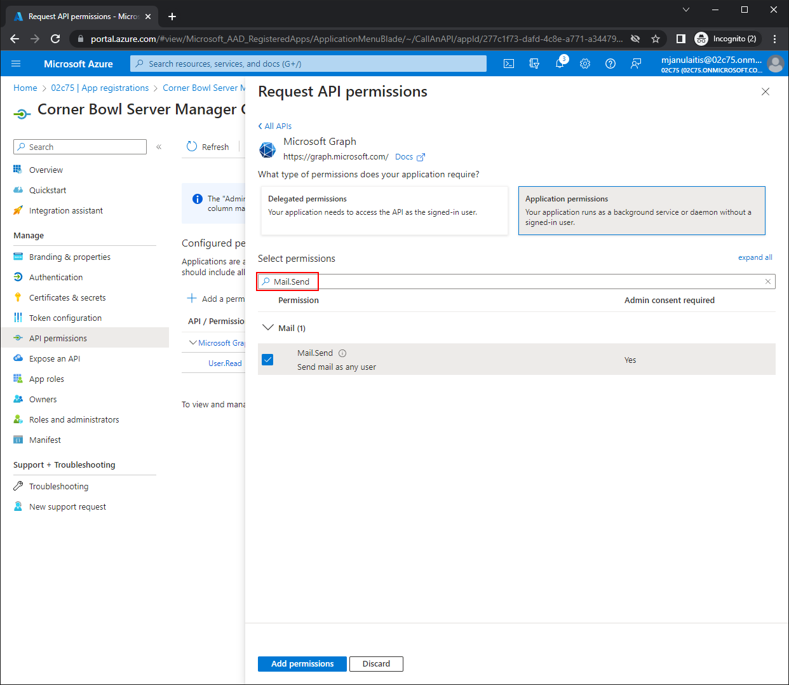Open Certificates & secrets menu item
The height and width of the screenshot is (685, 789).
tap(67, 297)
